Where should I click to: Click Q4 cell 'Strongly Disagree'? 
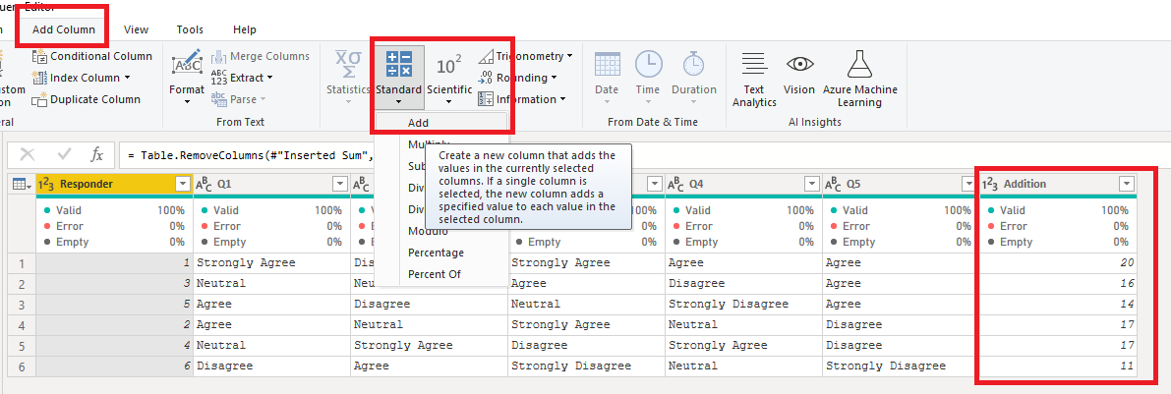pos(744,305)
